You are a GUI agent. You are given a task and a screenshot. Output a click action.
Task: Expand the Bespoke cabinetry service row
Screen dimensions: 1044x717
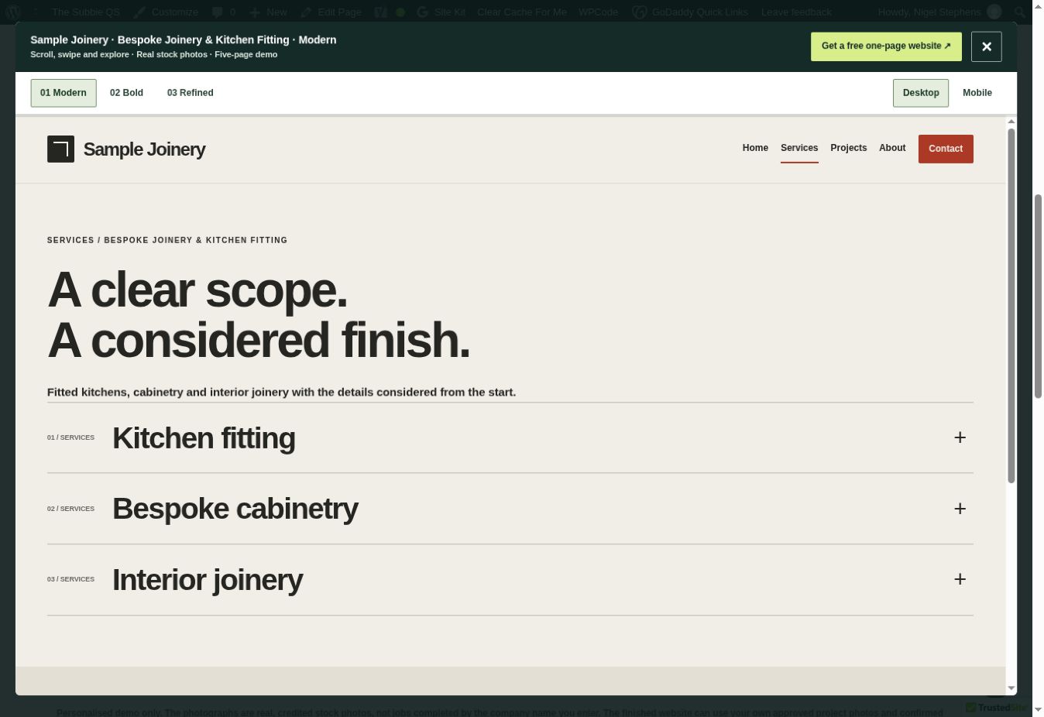click(510, 509)
